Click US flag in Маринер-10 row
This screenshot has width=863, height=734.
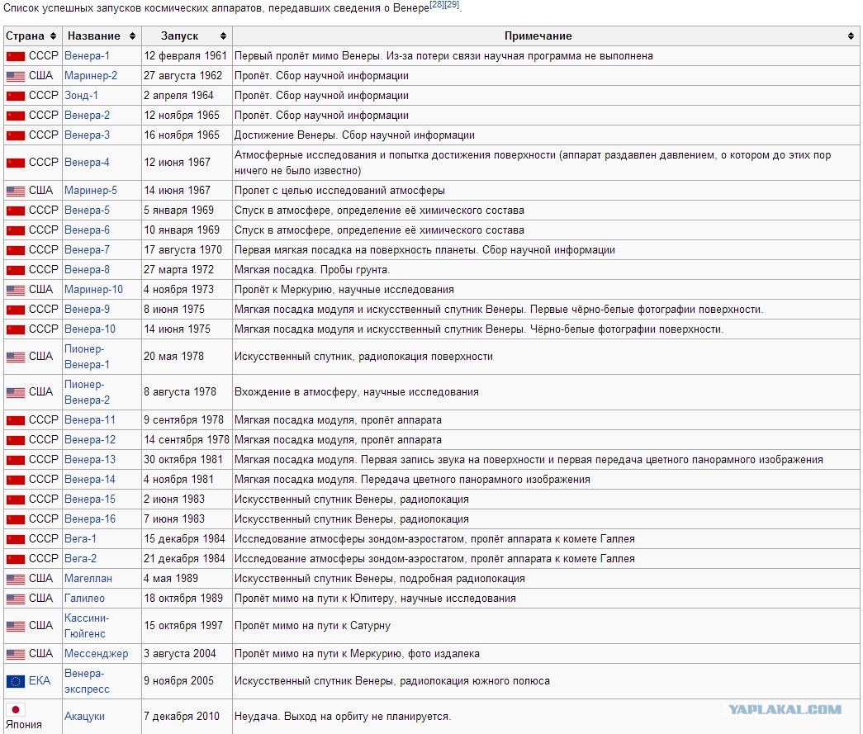click(16, 290)
